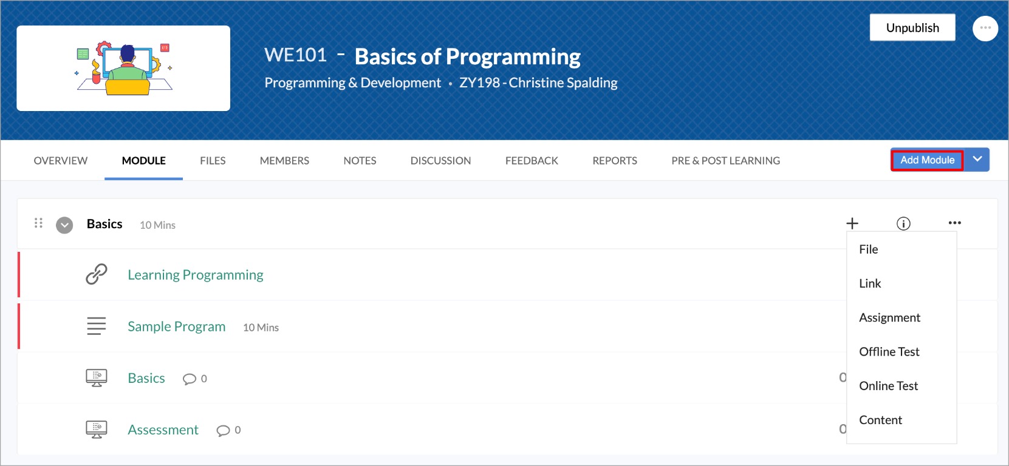Grab the Basics module drag handle
The width and height of the screenshot is (1009, 466).
pyautogui.click(x=38, y=223)
